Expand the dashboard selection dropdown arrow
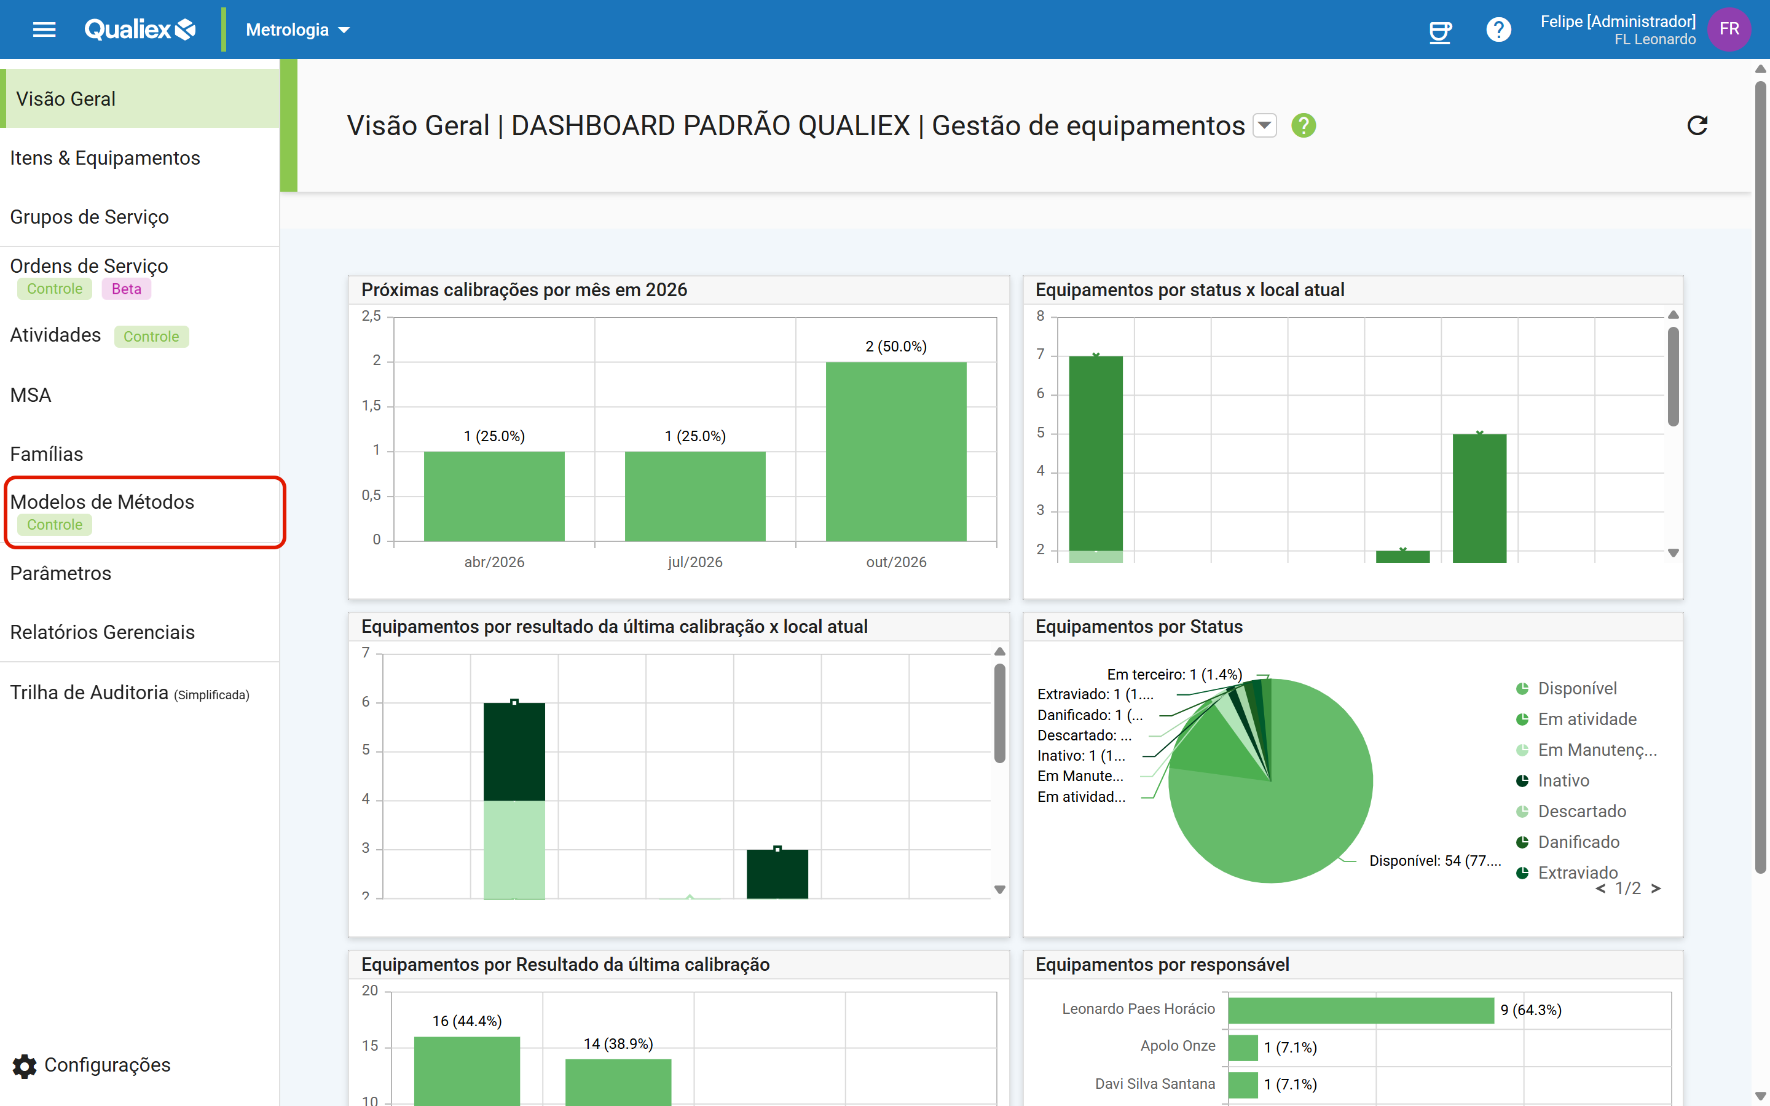The height and width of the screenshot is (1106, 1770). click(1265, 126)
